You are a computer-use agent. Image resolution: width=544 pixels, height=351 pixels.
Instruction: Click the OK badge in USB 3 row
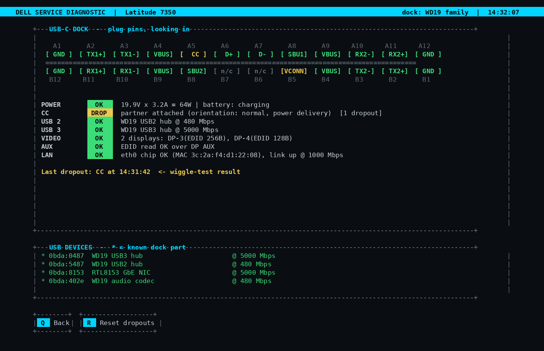click(100, 130)
